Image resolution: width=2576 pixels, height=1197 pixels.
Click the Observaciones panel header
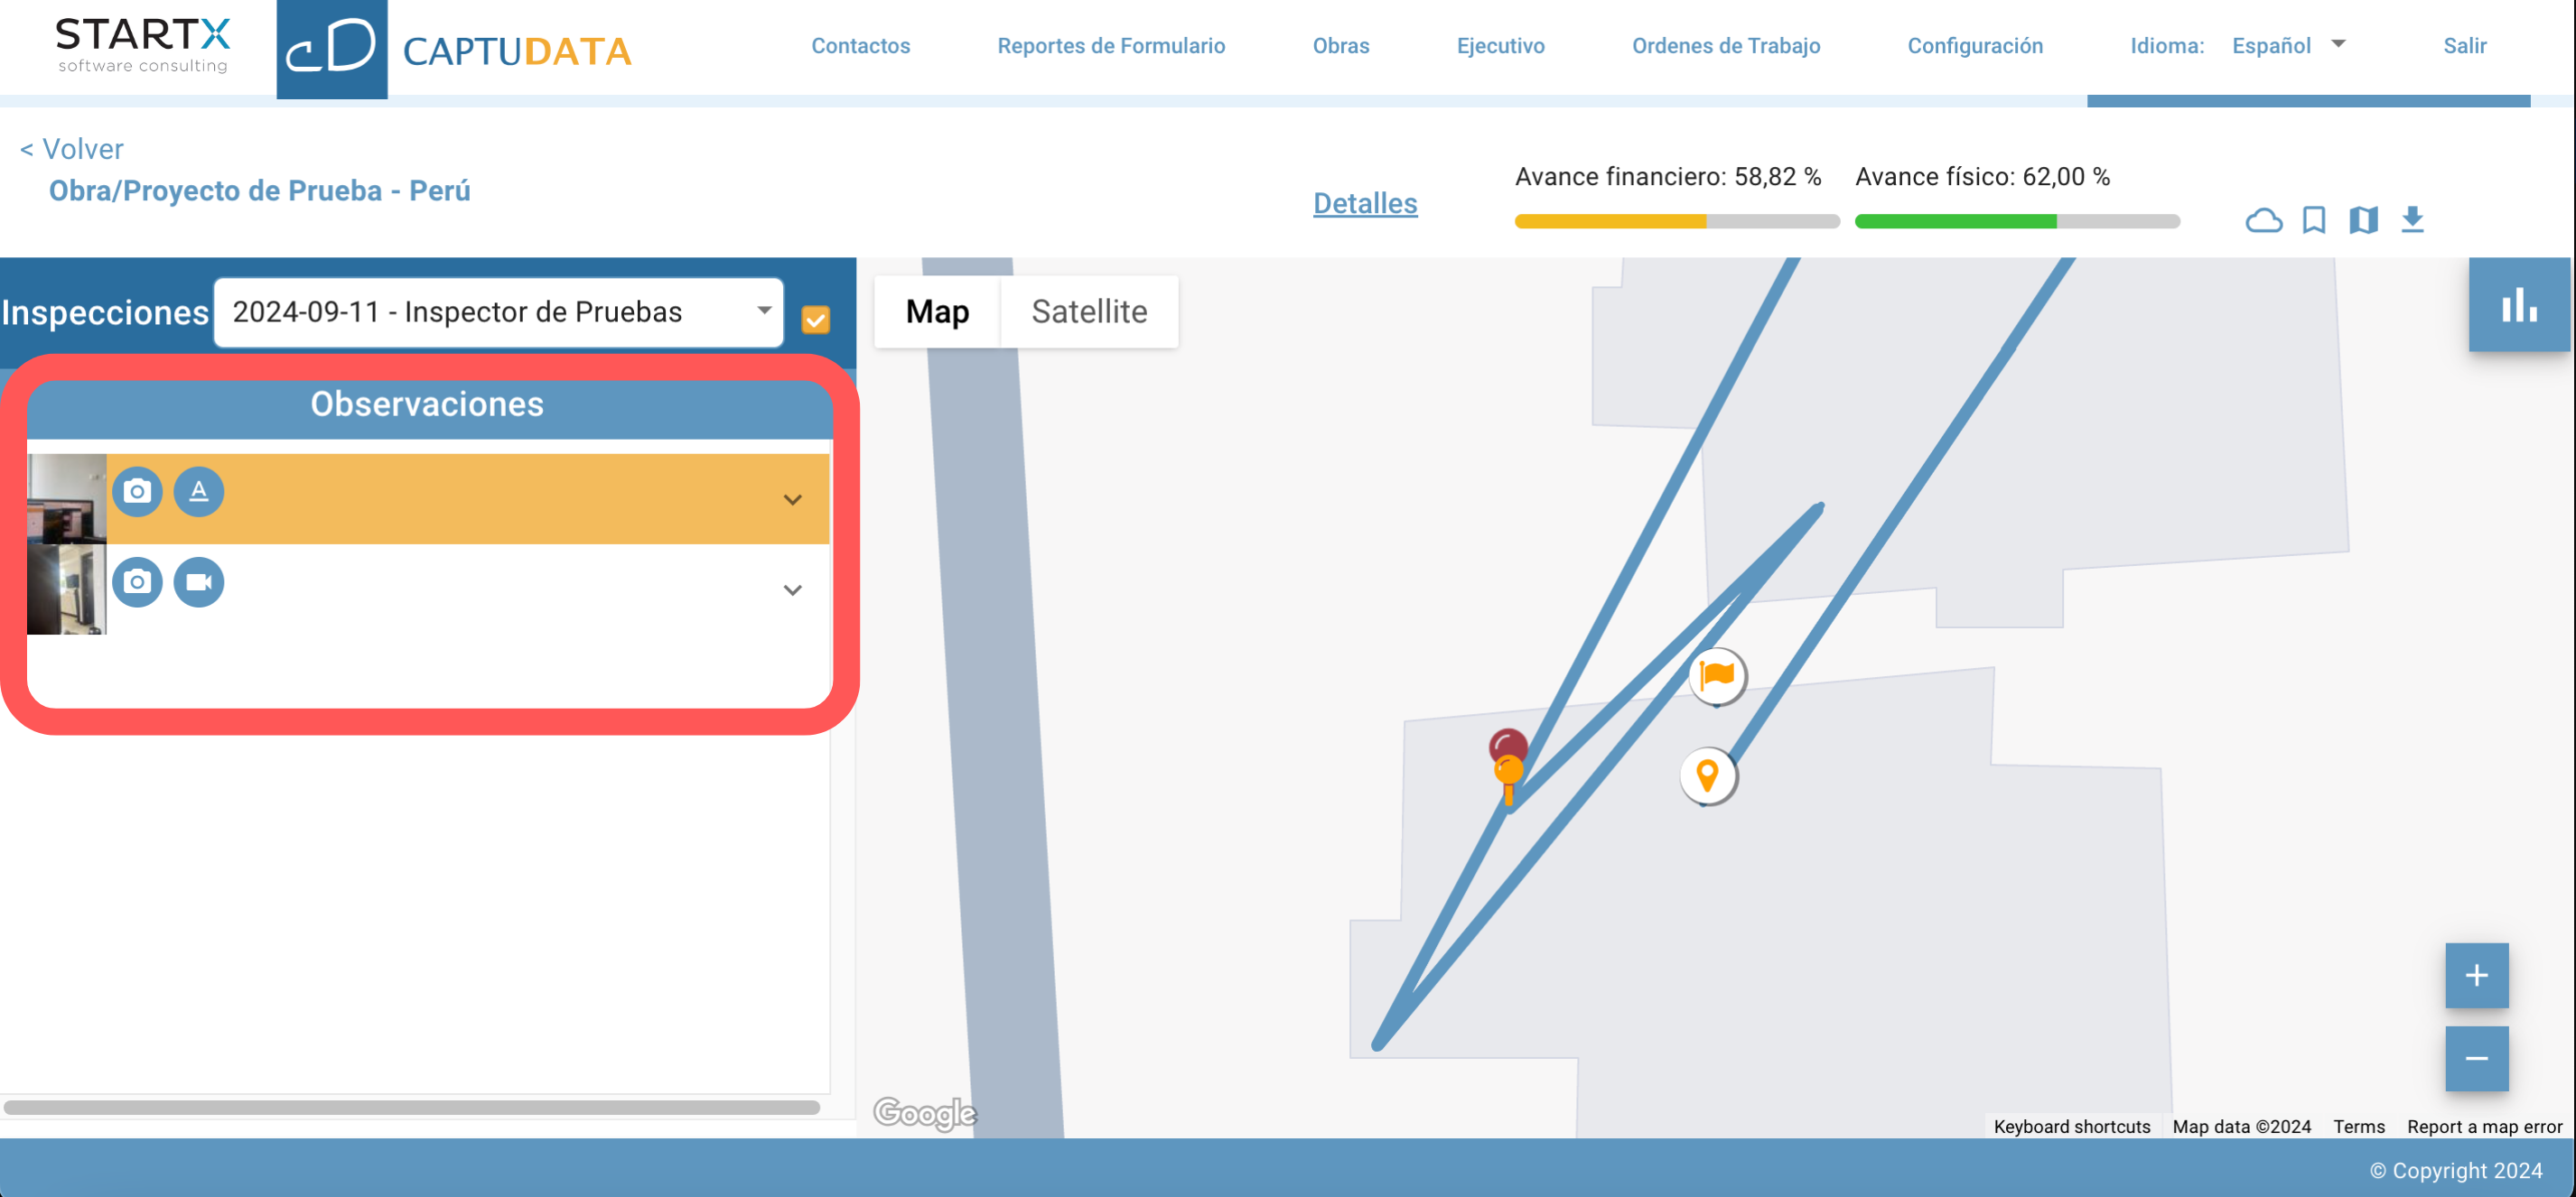(x=429, y=404)
